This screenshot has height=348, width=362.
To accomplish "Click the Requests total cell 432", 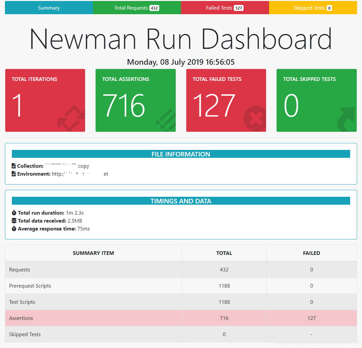I will click(224, 270).
